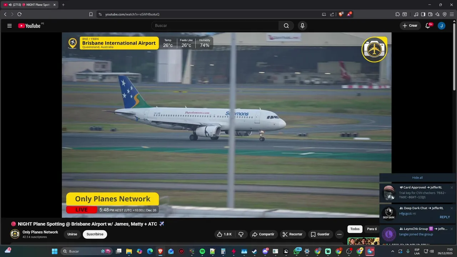Open the Windows Start menu
The width and height of the screenshot is (457, 257).
(x=55, y=251)
